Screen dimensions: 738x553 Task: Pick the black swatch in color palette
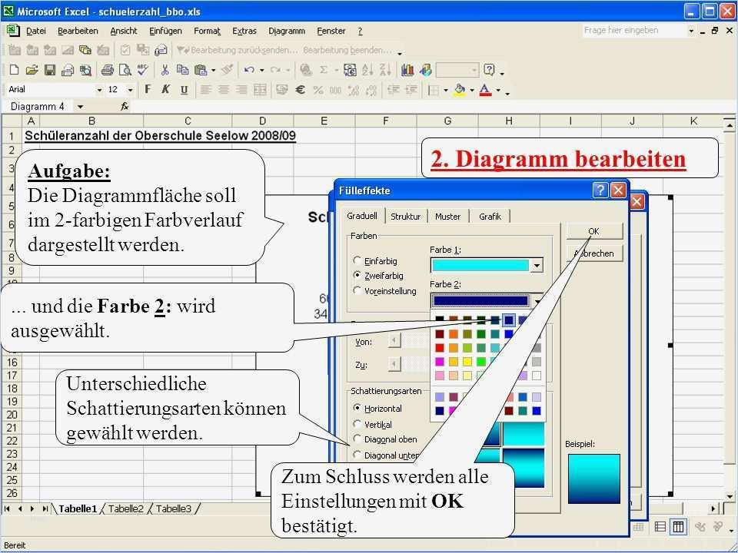tap(439, 320)
